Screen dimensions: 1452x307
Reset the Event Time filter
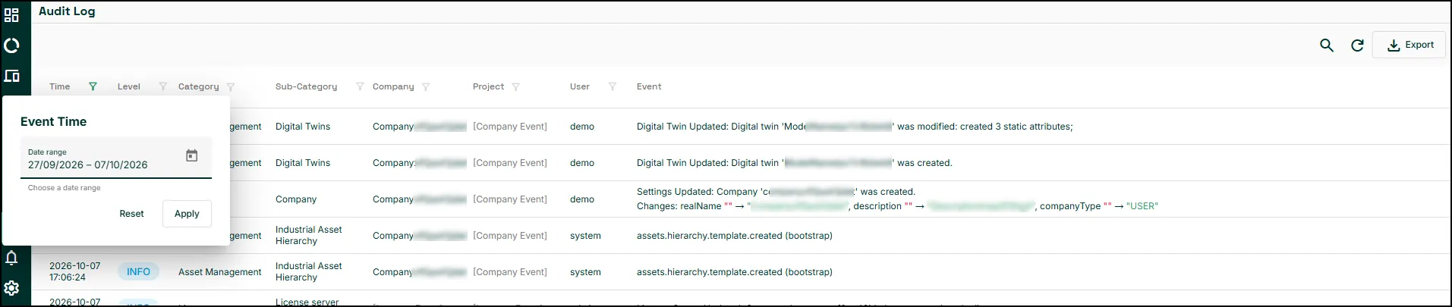(131, 214)
